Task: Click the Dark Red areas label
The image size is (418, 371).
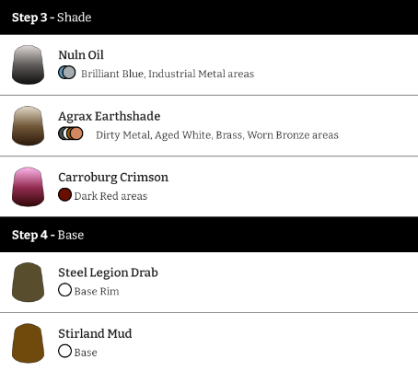Action: tap(110, 196)
